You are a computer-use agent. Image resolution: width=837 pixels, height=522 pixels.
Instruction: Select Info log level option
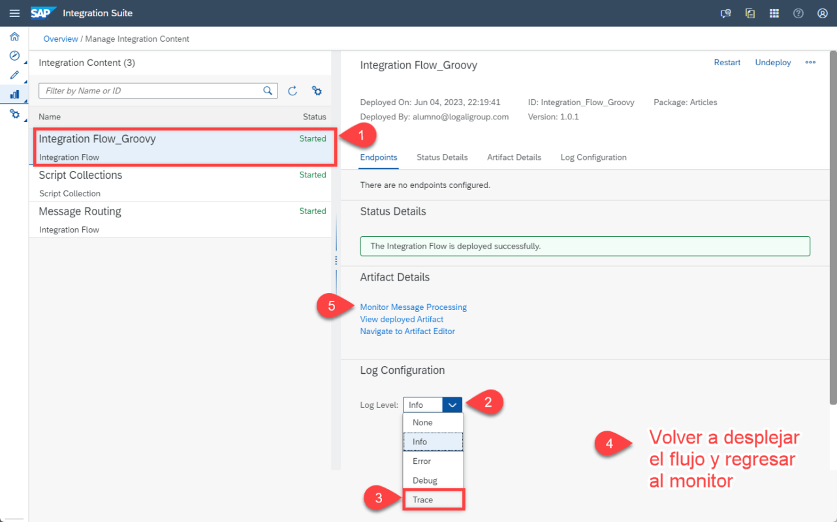434,442
